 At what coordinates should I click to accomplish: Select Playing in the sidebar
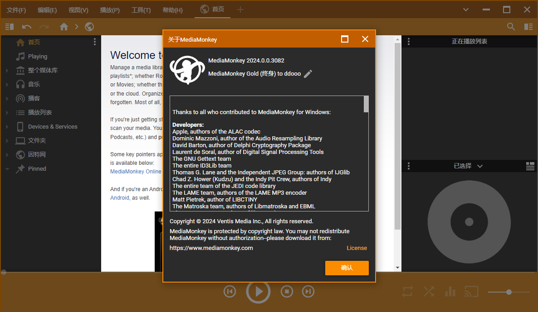37,57
